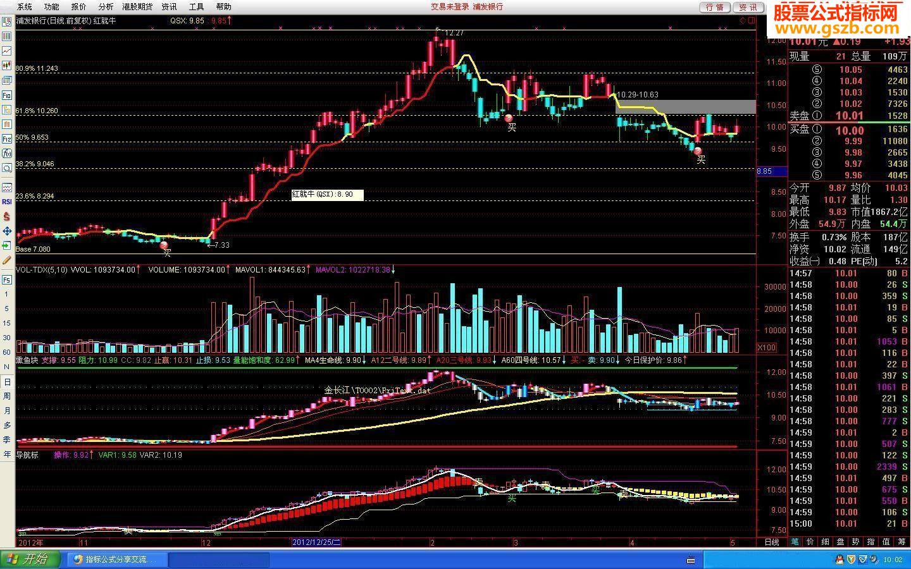Viewport: 911px width, 569px height.
Task: Select the 月 monthly period
Action: pyautogui.click(x=7, y=411)
